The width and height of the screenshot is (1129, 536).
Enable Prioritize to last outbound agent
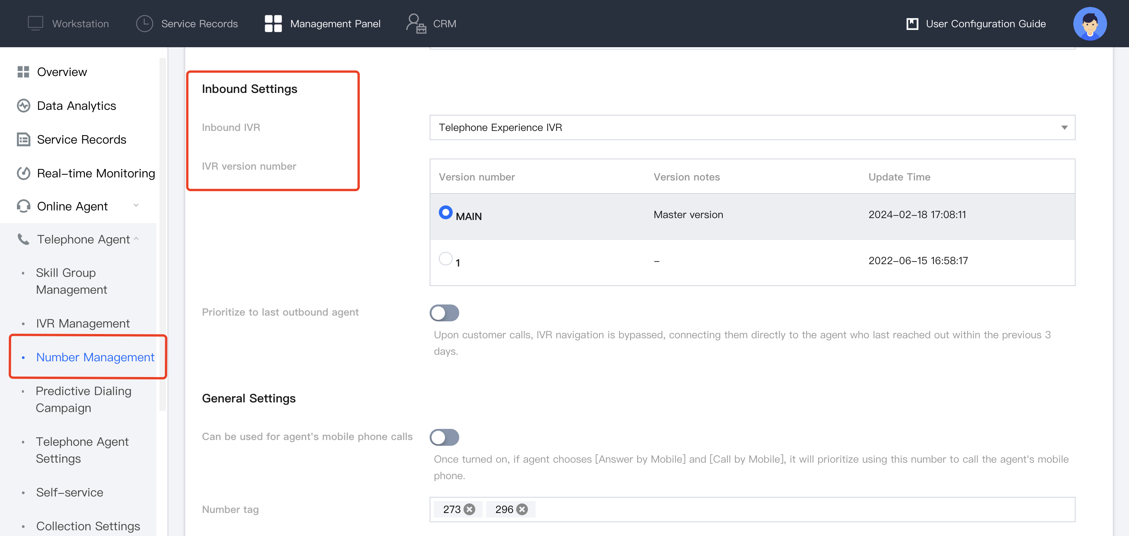444,313
